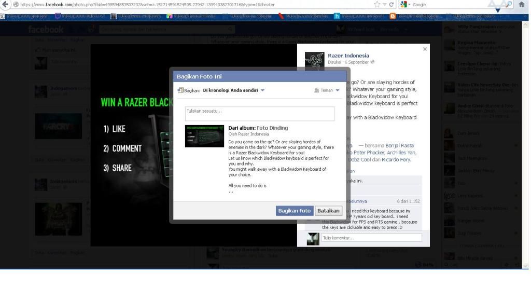Open the Far Cry thumbnail in the background feed
The width and height of the screenshot is (531, 300).
(x=58, y=126)
